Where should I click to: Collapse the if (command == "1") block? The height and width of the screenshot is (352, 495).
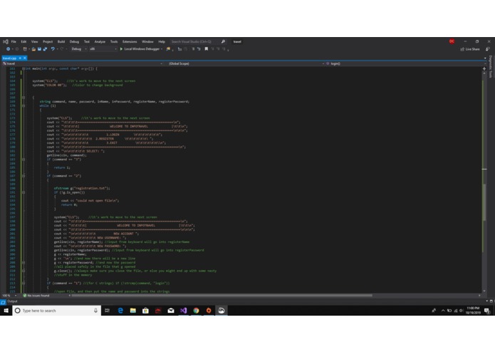coord(24,283)
